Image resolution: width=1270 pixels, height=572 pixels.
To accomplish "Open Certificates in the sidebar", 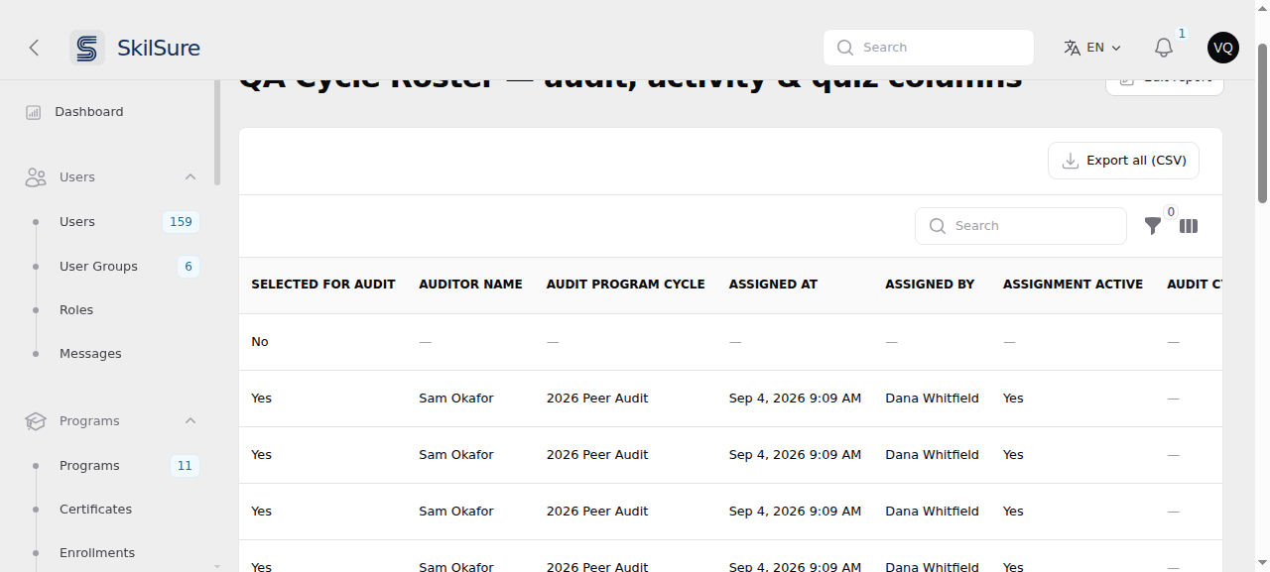I will 95,510.
